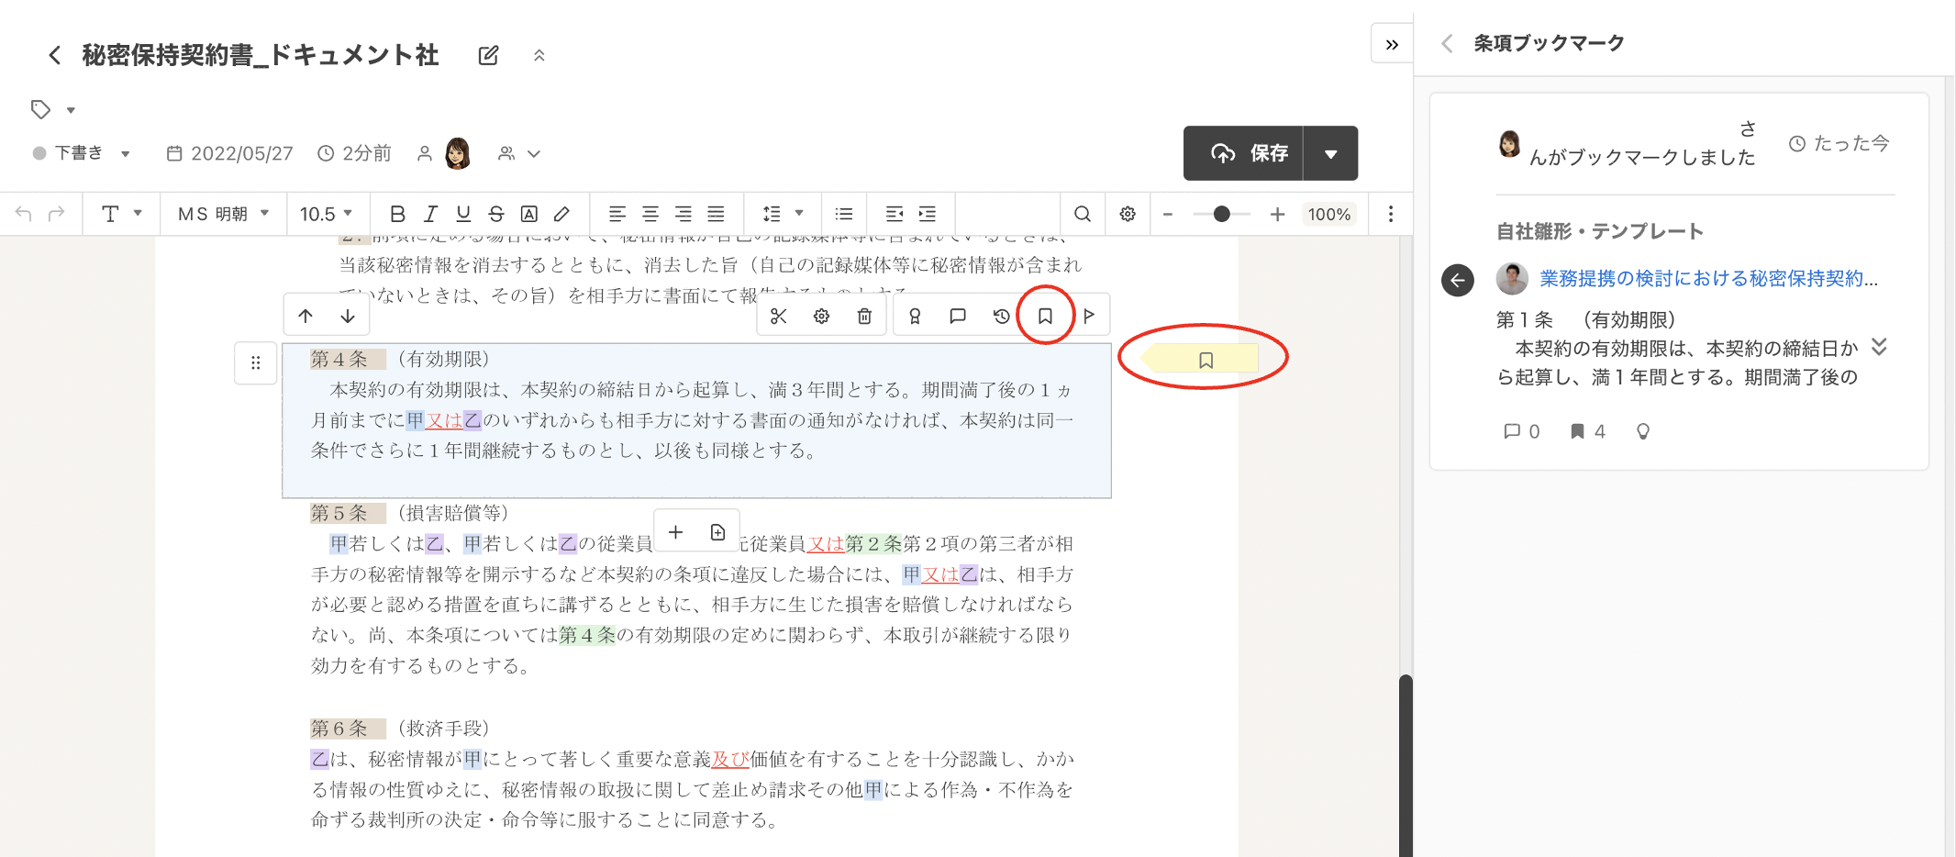Click the comment bubble icon in clause toolbar
The image size is (1956, 857).
(x=958, y=316)
